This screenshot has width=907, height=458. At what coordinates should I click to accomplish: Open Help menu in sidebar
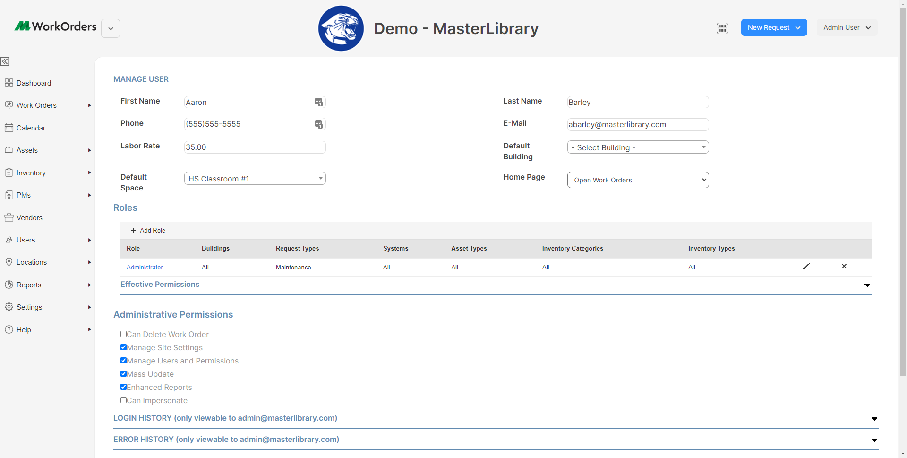[x=24, y=329]
